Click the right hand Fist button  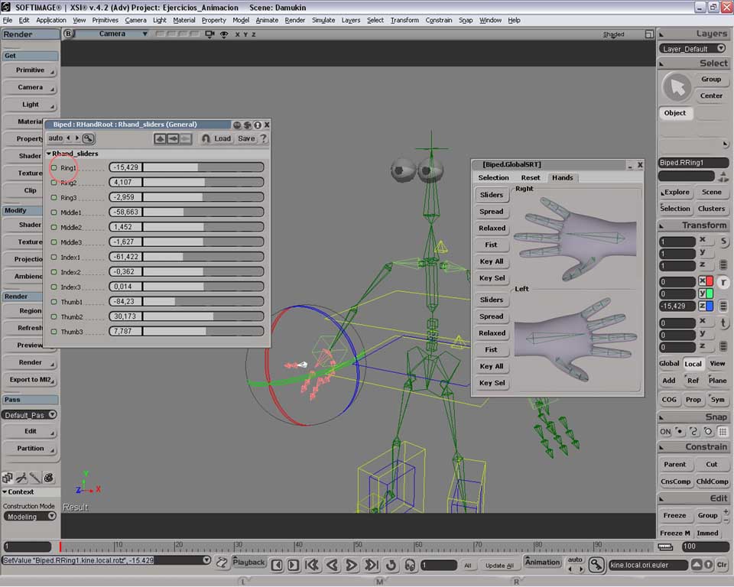point(491,245)
